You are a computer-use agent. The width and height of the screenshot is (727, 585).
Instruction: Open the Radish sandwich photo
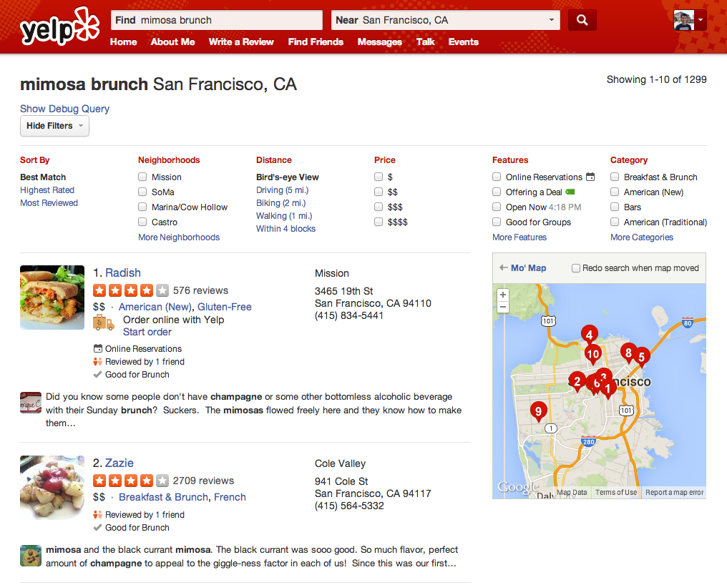coord(52,297)
